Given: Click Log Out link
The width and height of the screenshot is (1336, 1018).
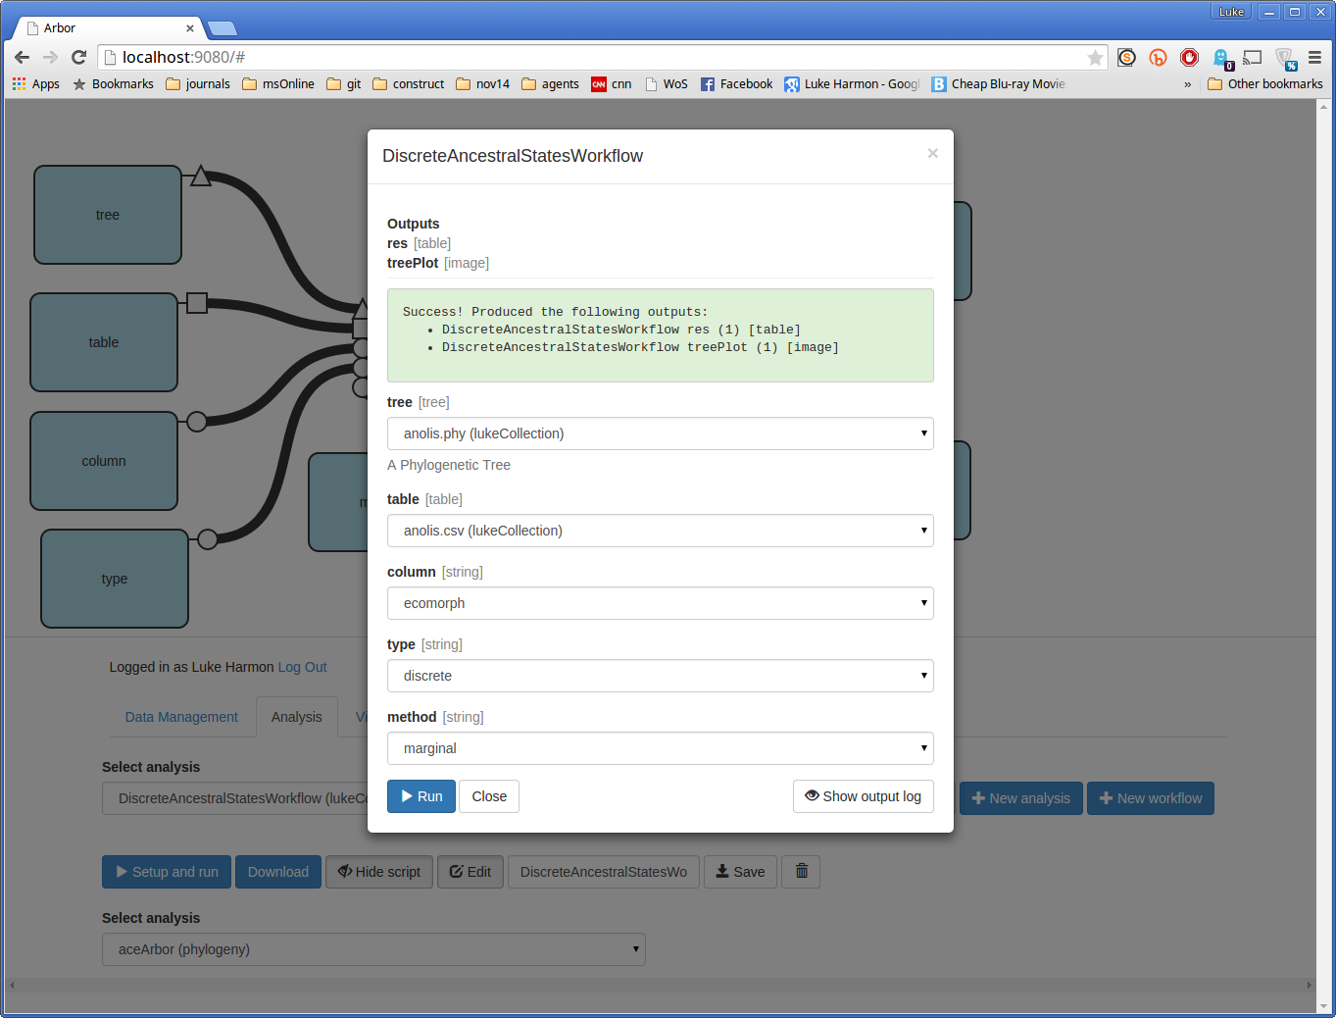Looking at the screenshot, I should click(x=303, y=667).
